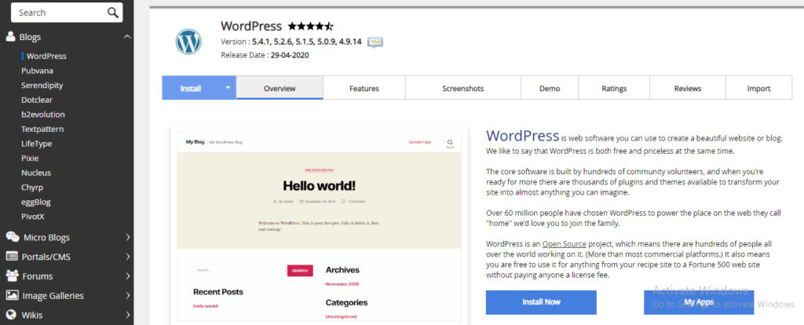Select Pixie in the Blogs list

pyautogui.click(x=30, y=159)
